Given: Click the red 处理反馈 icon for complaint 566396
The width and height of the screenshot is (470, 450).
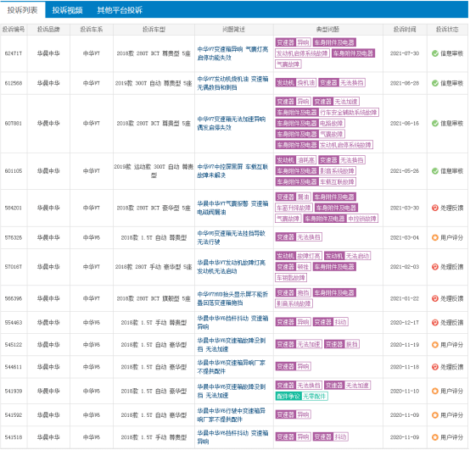Looking at the screenshot, I should click(x=435, y=298).
